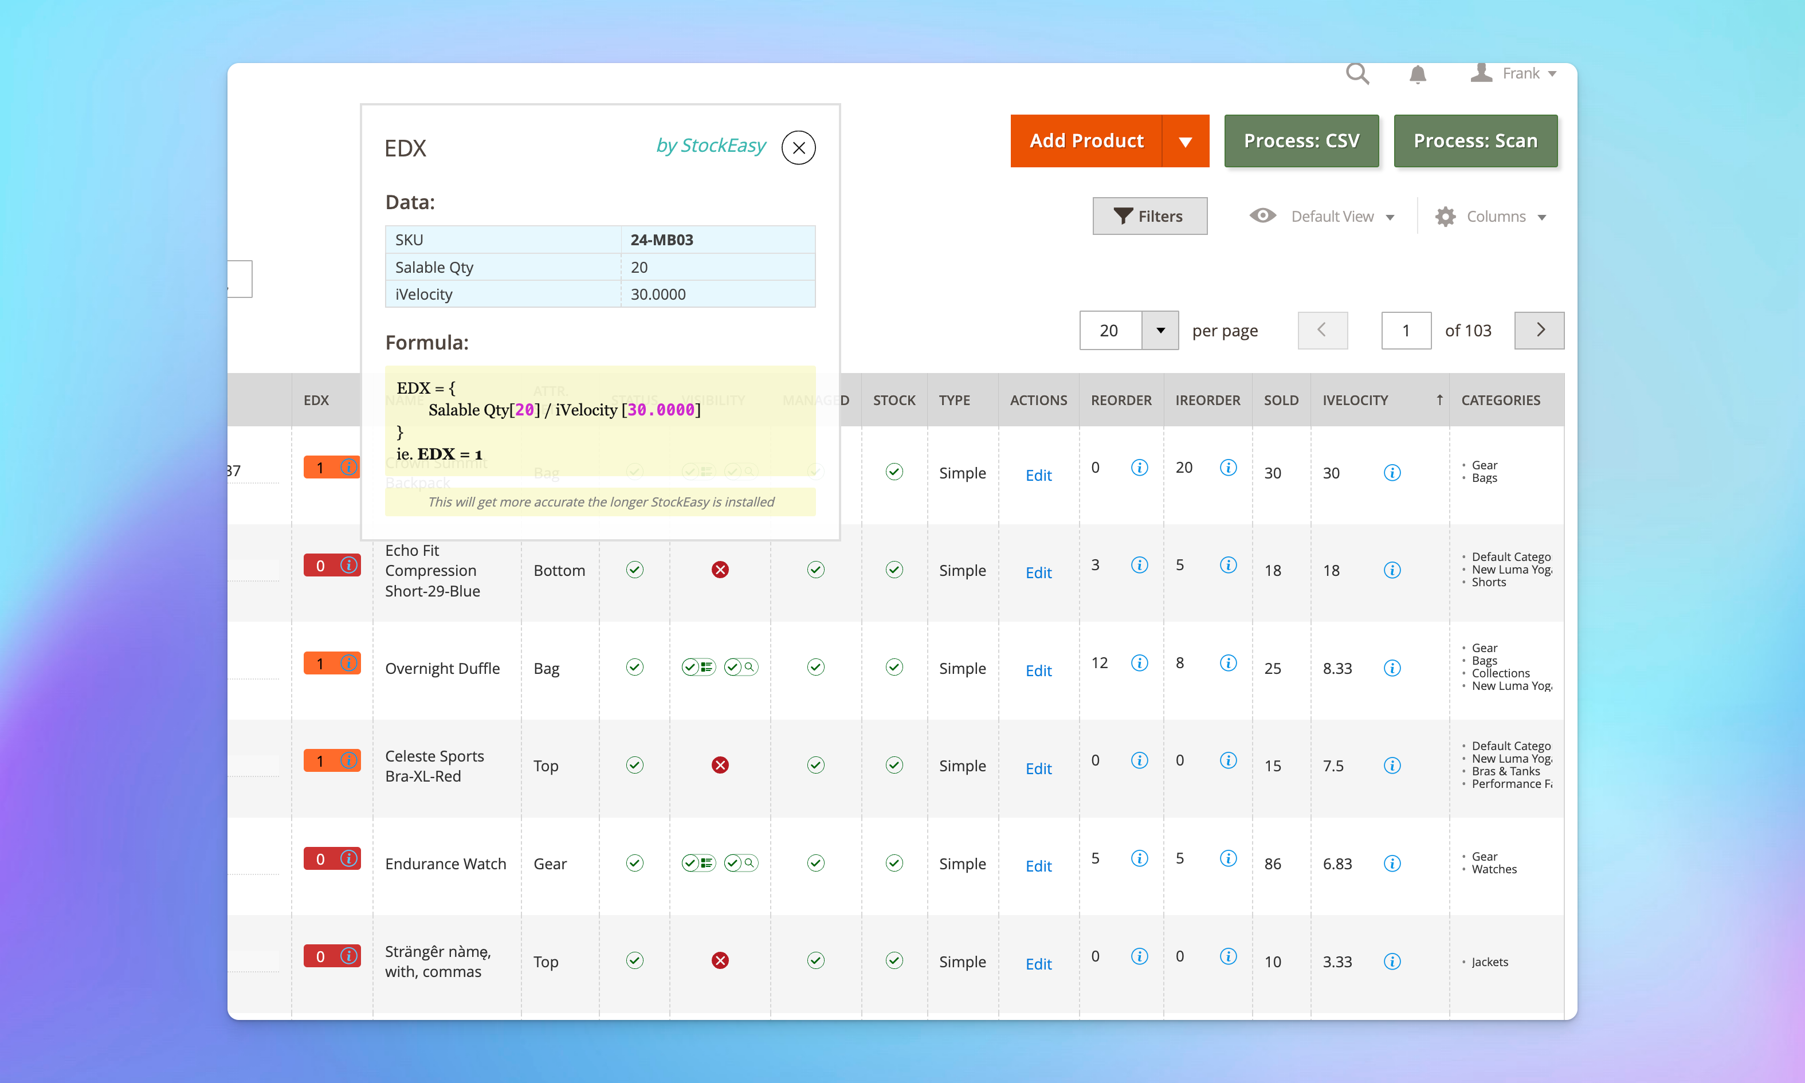Show ireorder info for Overnight Duffle
The width and height of the screenshot is (1805, 1083).
[1228, 662]
